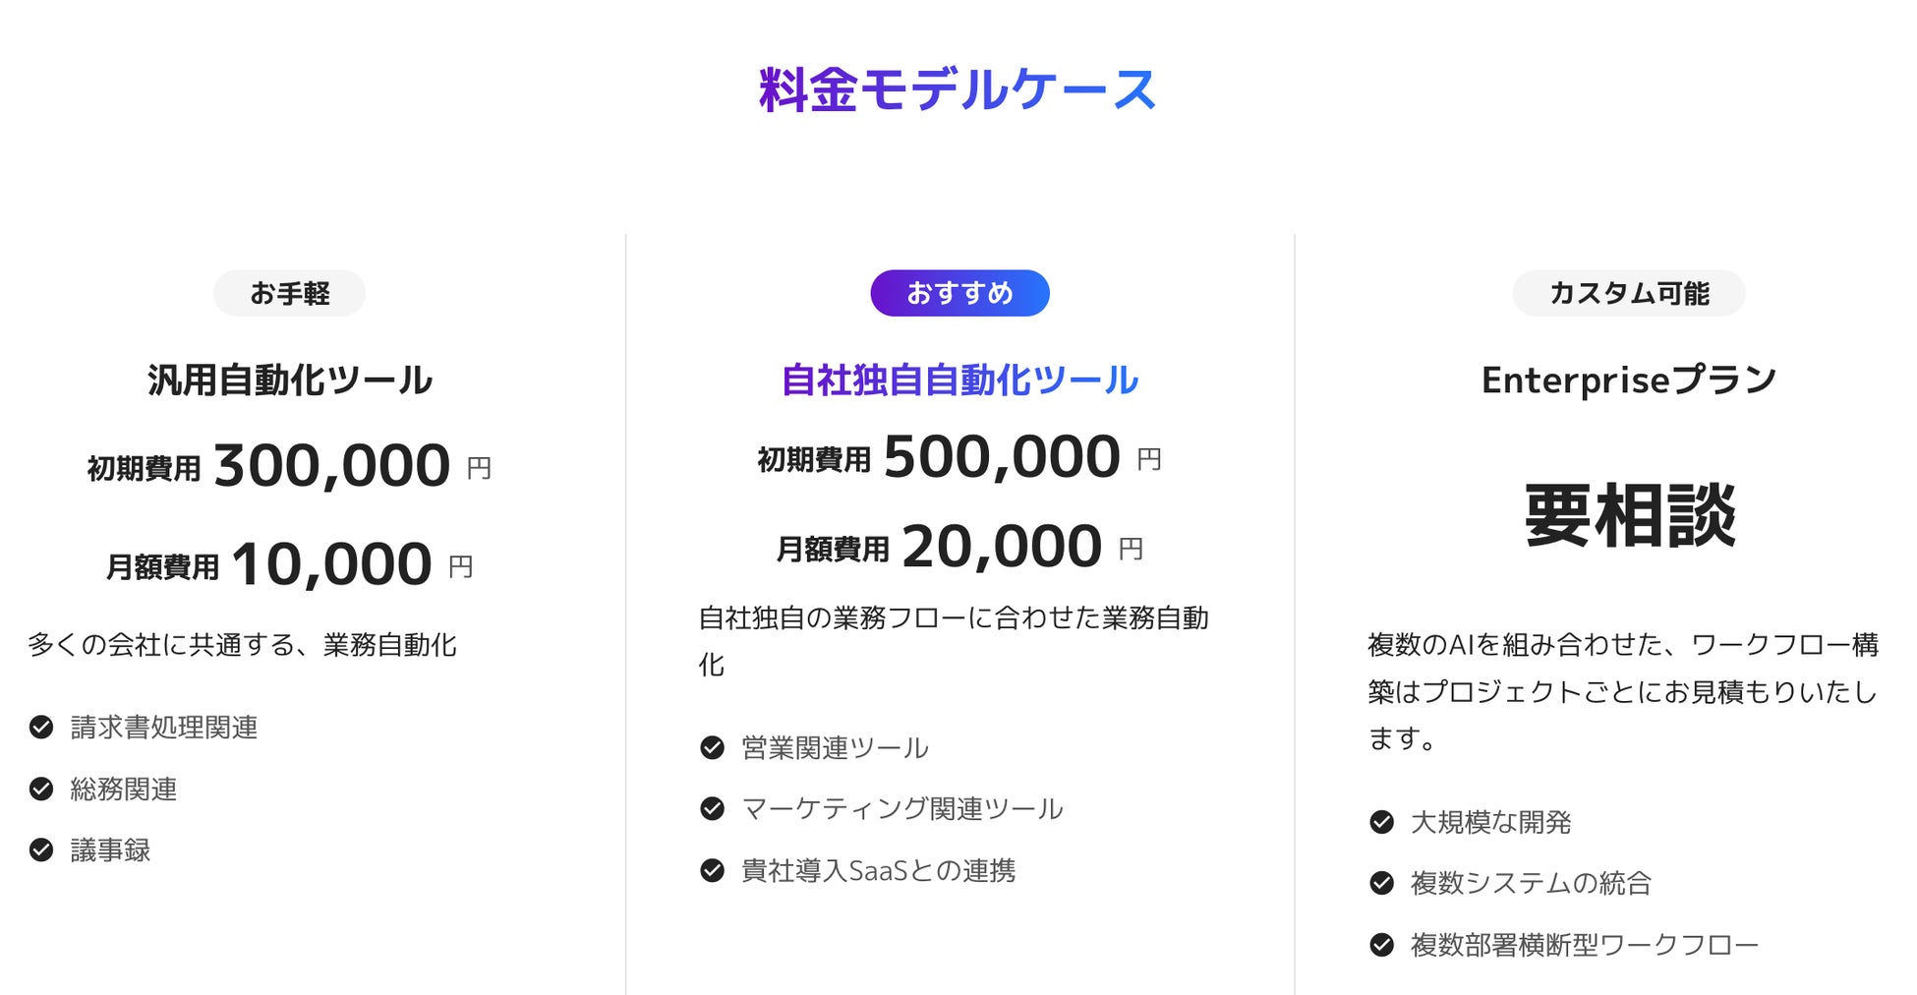1917x995 pixels.
Task: Open the 自社独自自動化ツール plan title
Action: pos(959,380)
